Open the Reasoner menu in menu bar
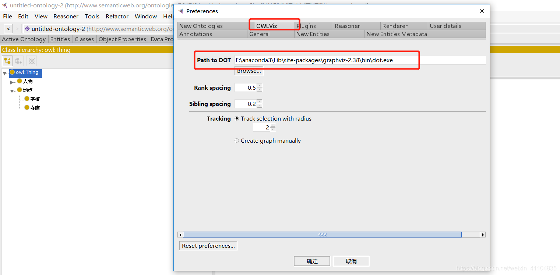The height and width of the screenshot is (275, 560). point(66,16)
